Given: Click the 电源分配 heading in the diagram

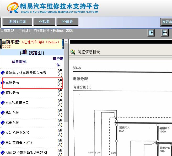Looking at the screenshot, I should 80,79.
